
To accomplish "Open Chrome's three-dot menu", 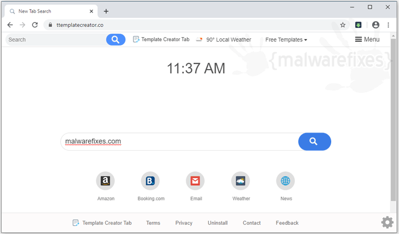I will tap(388, 25).
